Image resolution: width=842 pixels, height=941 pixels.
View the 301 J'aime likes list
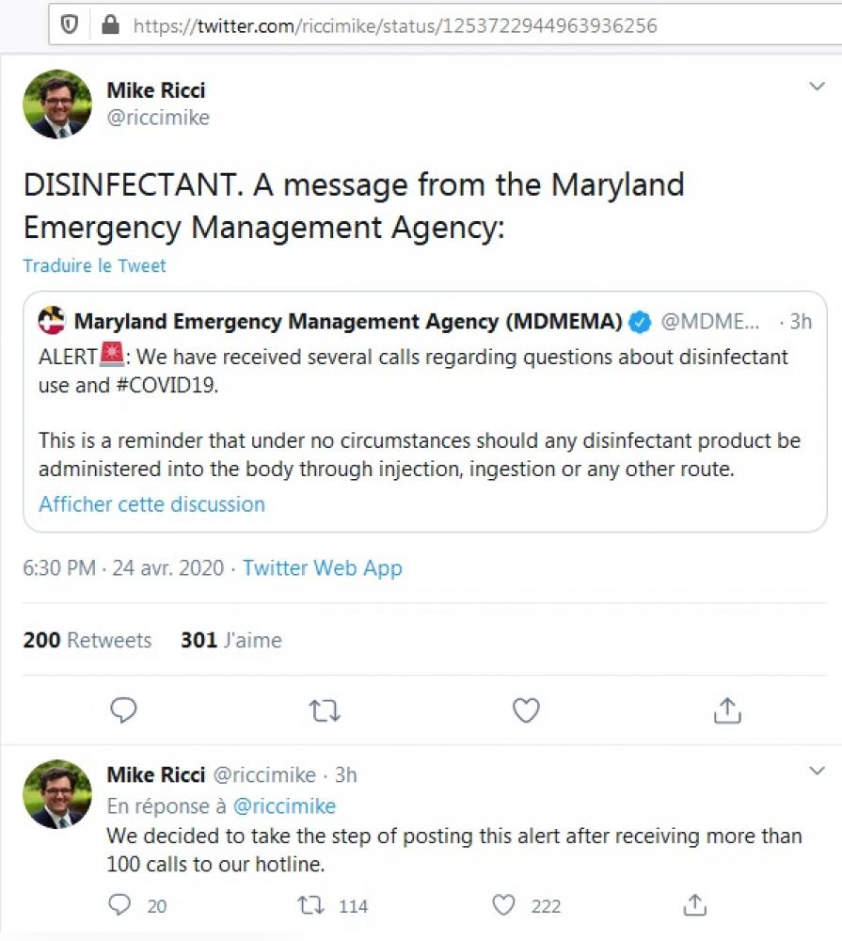tap(231, 640)
